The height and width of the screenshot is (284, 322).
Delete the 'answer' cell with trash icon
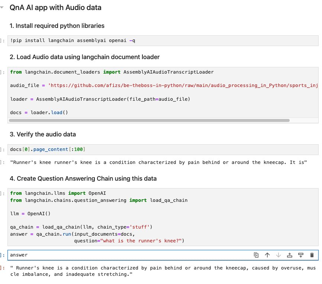[x=312, y=255]
